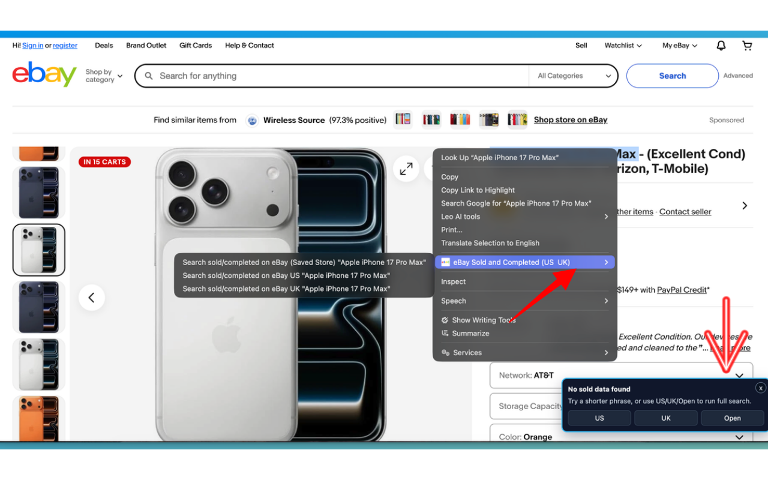
Task: Search sold/completed on eBay (Saved Store)
Action: [304, 262]
